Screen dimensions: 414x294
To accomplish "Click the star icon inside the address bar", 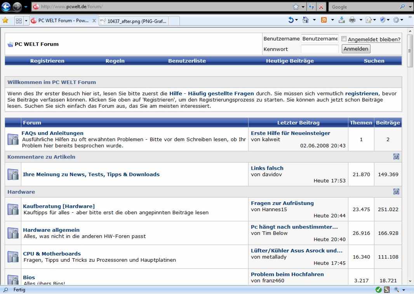I will pyautogui.click(x=296, y=7).
